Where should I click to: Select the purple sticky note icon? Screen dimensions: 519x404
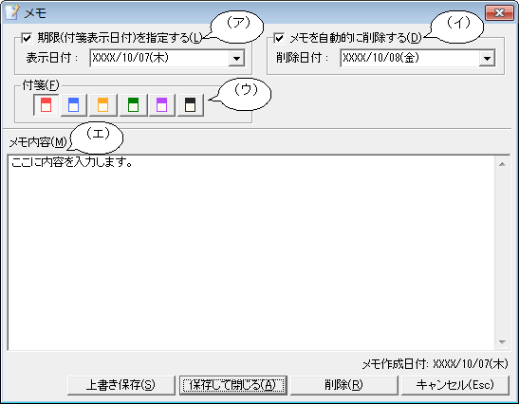click(162, 105)
